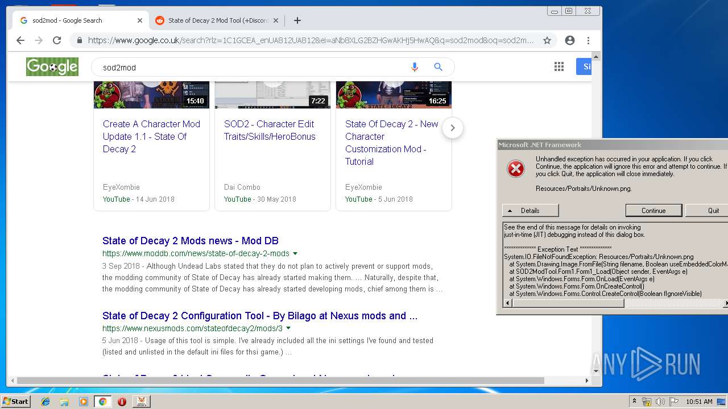Open Windows Explorer folder in taskbar

point(64,402)
